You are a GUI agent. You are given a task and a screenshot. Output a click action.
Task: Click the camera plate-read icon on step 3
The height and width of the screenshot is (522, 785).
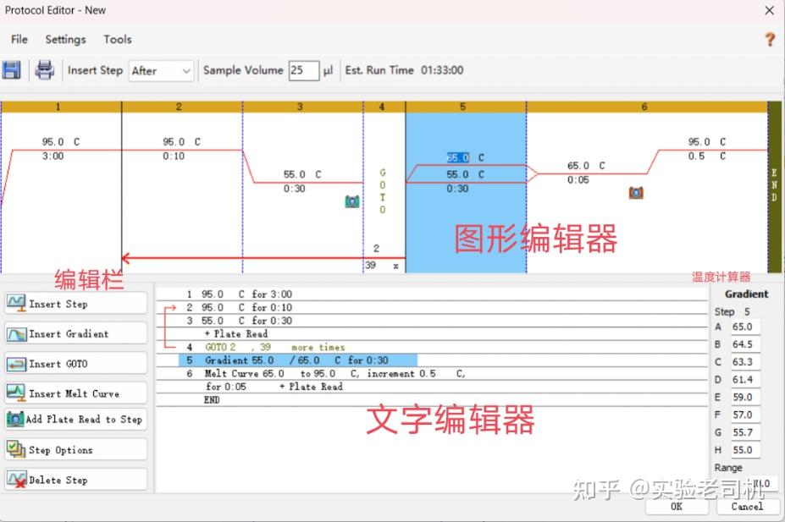pos(352,201)
